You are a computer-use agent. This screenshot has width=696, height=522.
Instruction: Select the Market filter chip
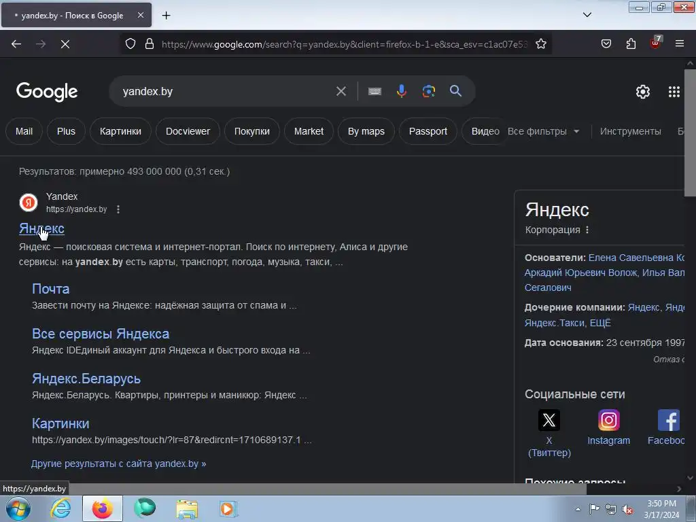(x=309, y=131)
